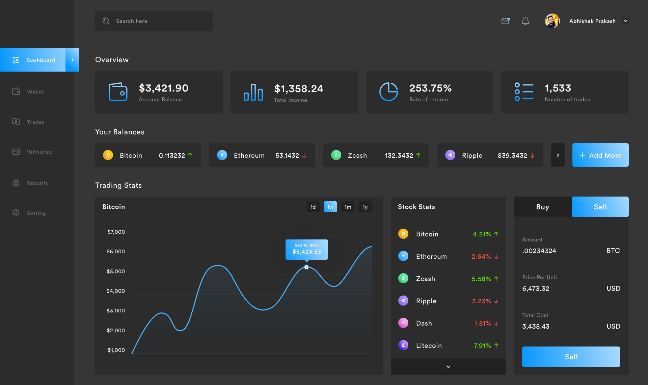Click the settings gear icon in sidebar
This screenshot has width=648, height=385.
point(16,212)
